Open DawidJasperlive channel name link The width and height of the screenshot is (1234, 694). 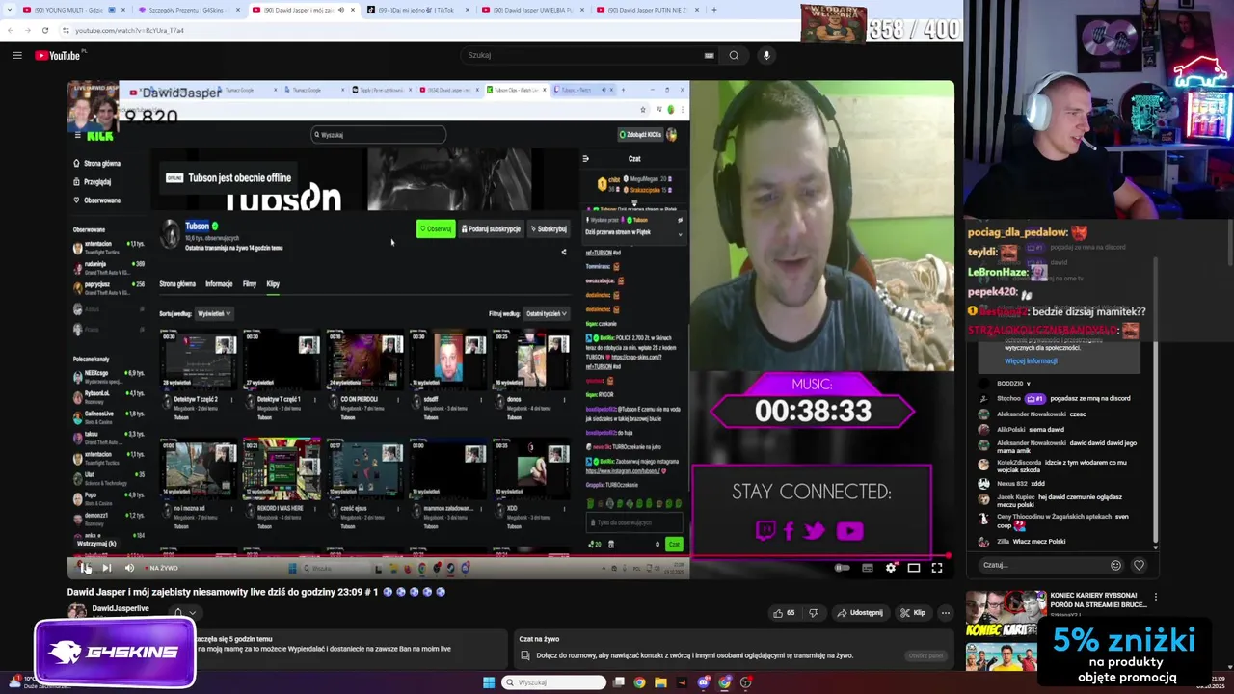[121, 608]
